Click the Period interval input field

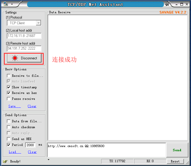pyautogui.click(x=31, y=145)
